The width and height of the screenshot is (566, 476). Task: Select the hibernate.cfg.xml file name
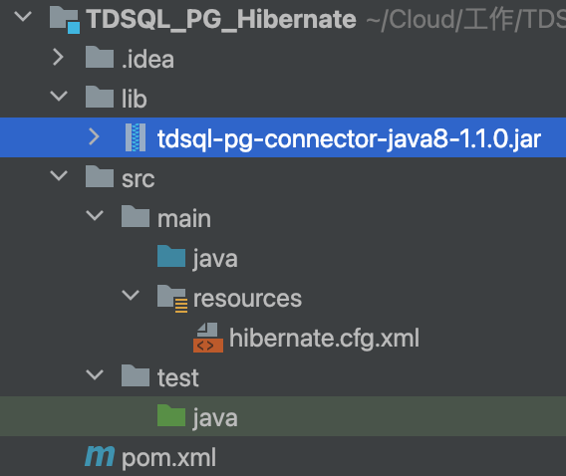[x=324, y=339]
